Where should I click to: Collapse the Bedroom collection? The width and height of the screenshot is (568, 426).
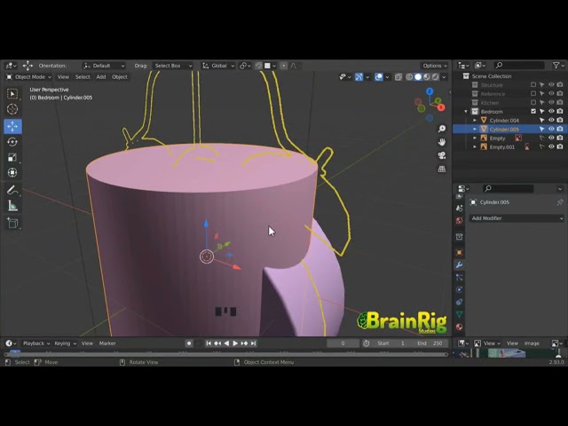[x=466, y=111]
